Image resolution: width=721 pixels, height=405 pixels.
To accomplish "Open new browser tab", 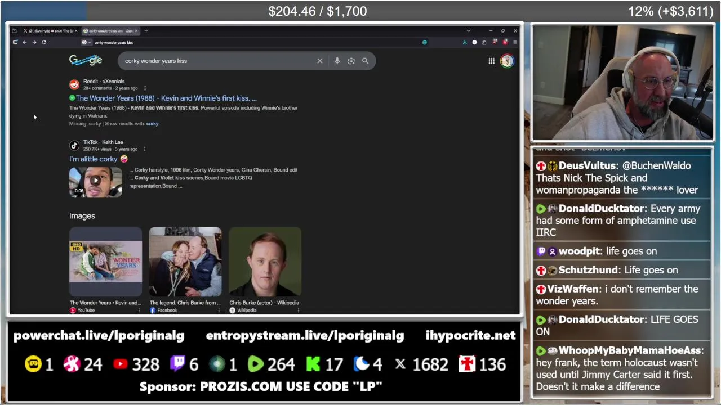I will (x=146, y=31).
